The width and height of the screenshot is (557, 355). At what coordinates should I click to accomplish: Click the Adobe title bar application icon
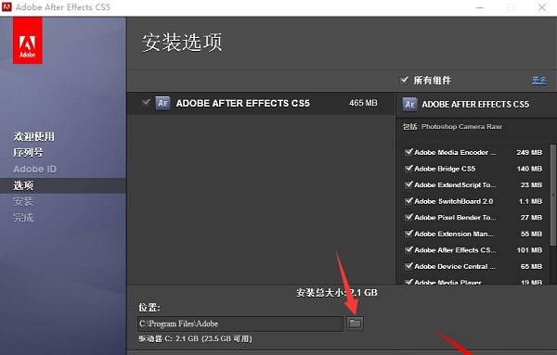click(6, 7)
